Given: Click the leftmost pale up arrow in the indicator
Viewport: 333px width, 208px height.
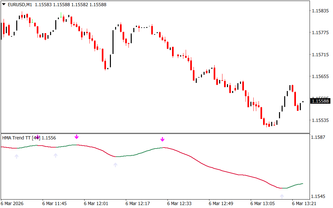Looking at the screenshot, I should coord(17,157).
